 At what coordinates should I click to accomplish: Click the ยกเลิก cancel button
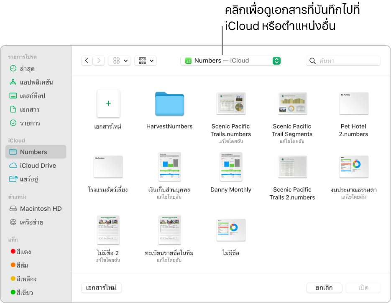[x=324, y=288]
